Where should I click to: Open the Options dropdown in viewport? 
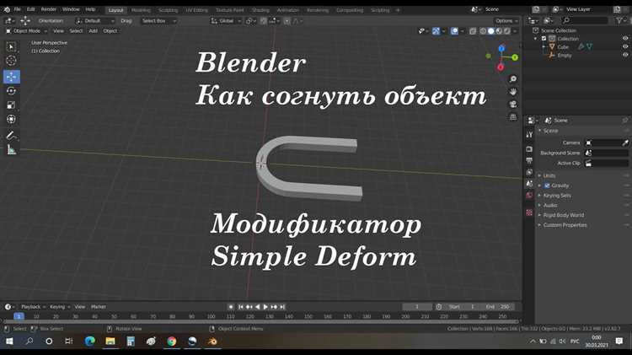click(x=506, y=21)
